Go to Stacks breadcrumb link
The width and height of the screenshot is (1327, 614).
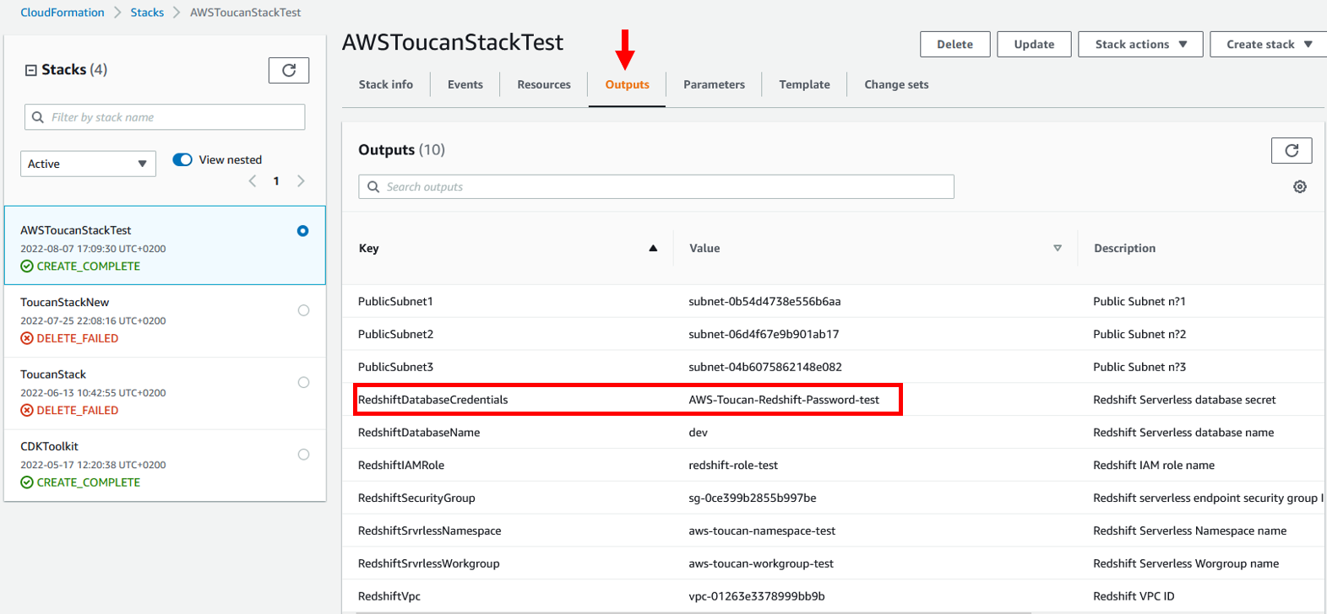coord(147,13)
